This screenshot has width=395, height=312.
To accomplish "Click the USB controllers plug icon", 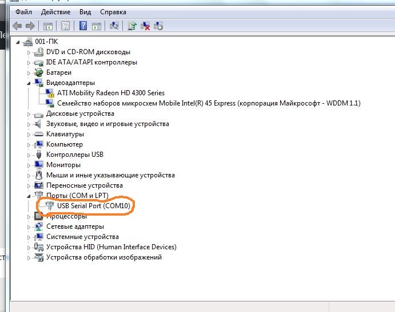I will point(38,155).
